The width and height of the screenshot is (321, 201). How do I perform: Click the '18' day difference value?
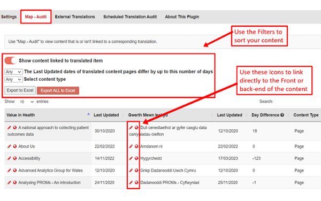click(255, 131)
